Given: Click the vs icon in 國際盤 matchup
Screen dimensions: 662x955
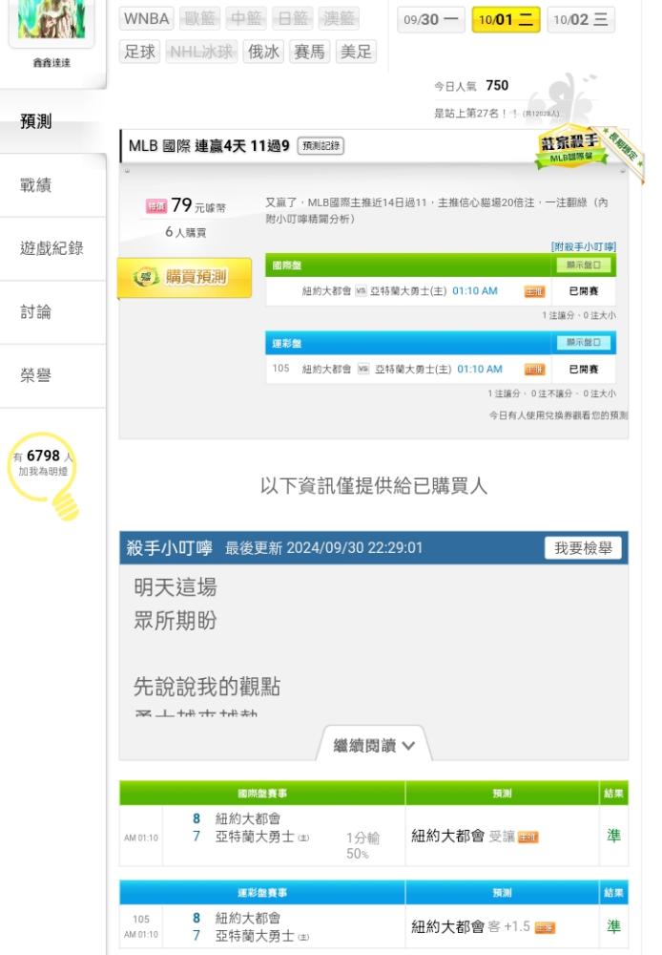Looking at the screenshot, I should click(361, 291).
